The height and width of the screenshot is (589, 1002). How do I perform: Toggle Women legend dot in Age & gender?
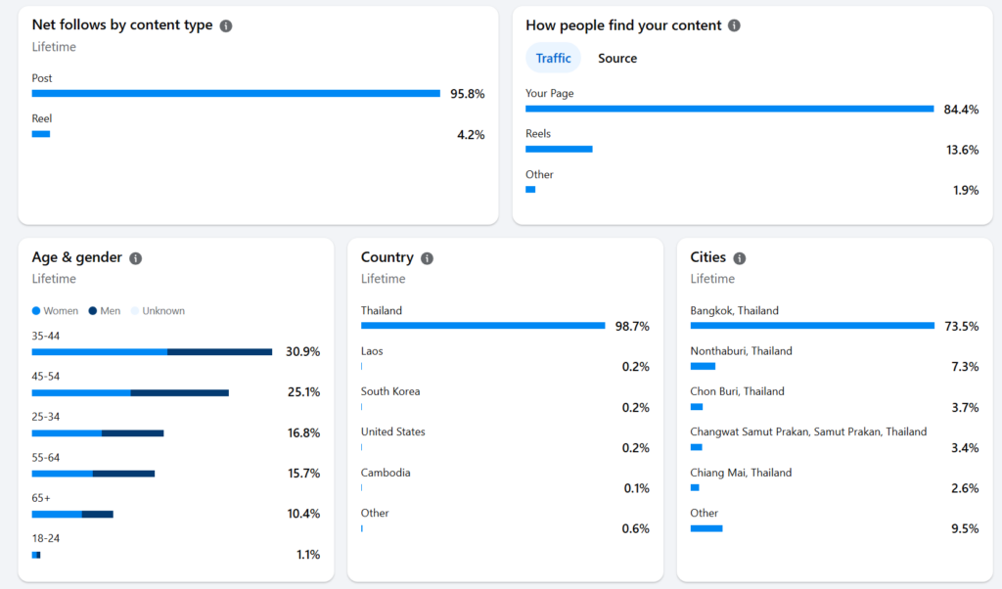click(36, 311)
